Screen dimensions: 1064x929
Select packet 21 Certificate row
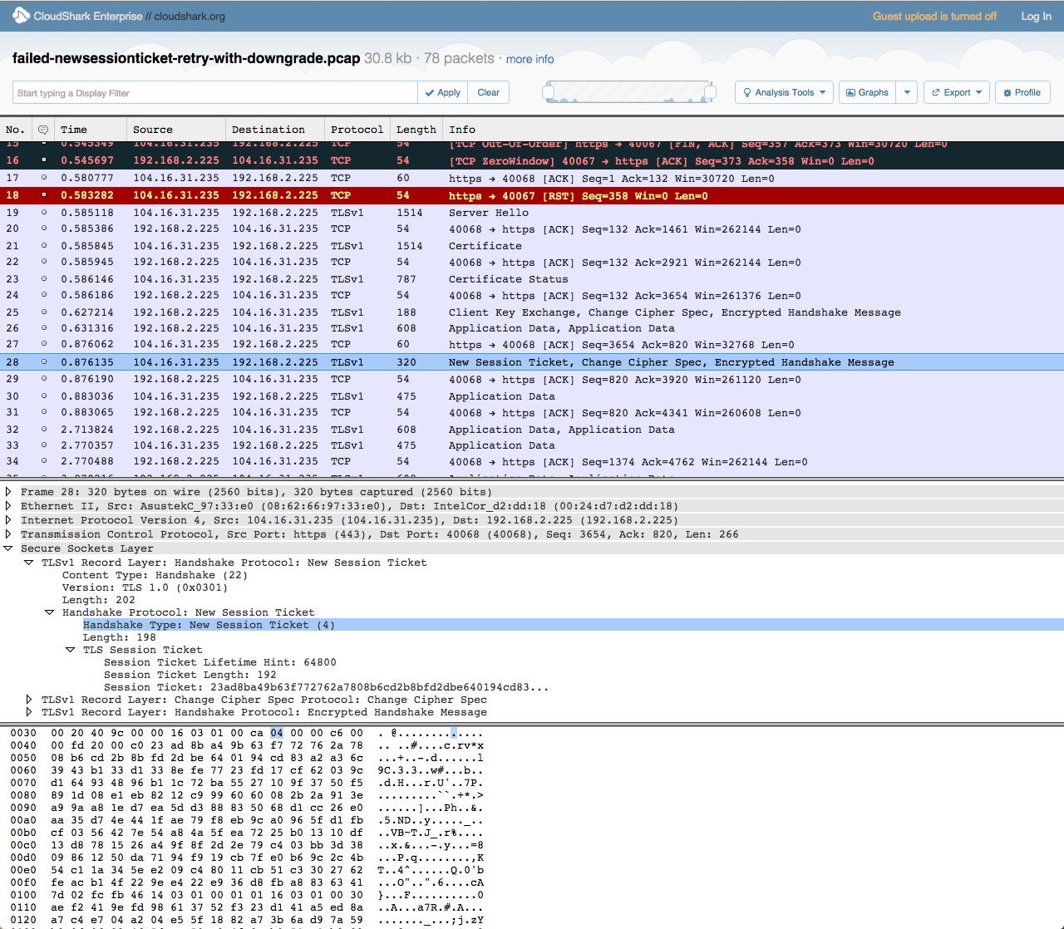point(532,246)
